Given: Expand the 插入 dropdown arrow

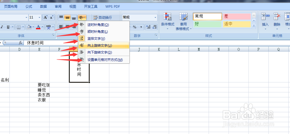Looking at the screenshot, I should tap(265, 29).
